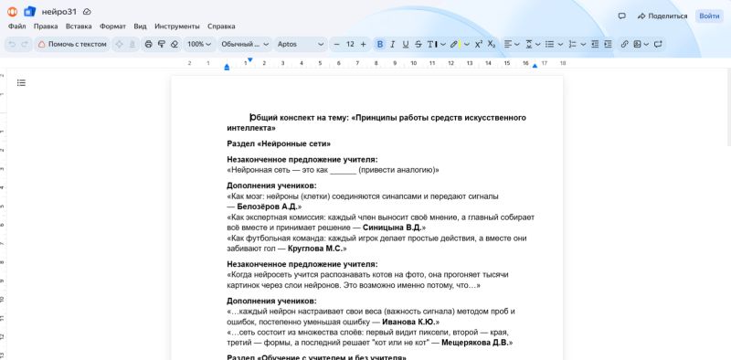The width and height of the screenshot is (731, 360).
Task: Open document outline list icon
Action: coord(21,83)
